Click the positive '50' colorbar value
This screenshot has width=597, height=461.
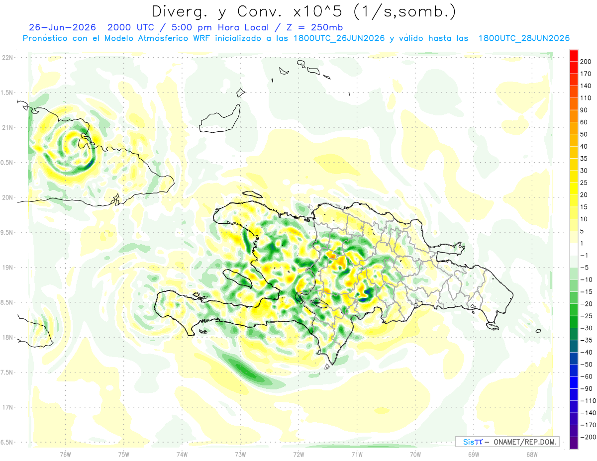(584, 134)
